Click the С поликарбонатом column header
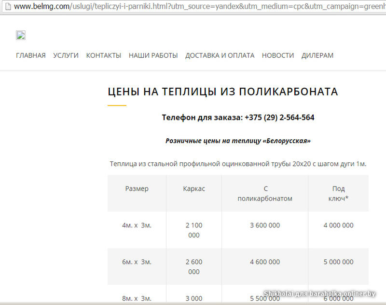This screenshot has height=305, width=386. (x=265, y=193)
